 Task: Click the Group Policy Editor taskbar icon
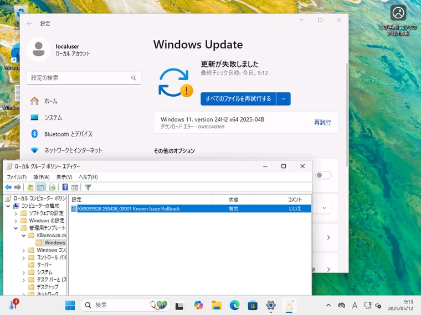point(289,305)
